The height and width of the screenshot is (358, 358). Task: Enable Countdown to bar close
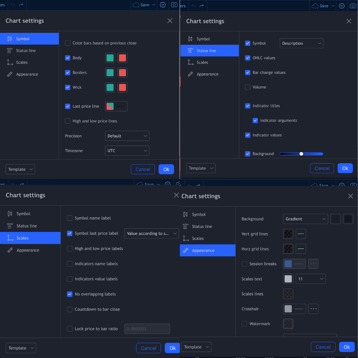[x=70, y=309]
